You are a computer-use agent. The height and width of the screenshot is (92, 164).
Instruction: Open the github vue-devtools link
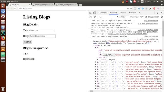[x=110, y=27]
